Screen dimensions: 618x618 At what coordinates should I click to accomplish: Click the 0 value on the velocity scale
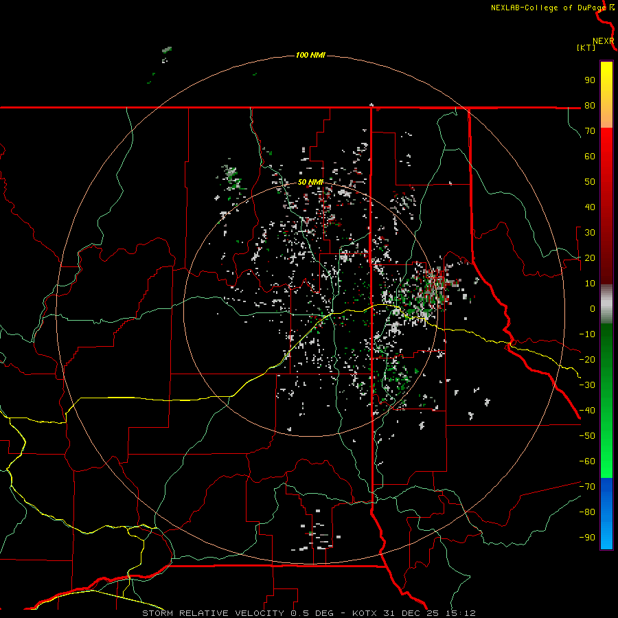(x=593, y=308)
